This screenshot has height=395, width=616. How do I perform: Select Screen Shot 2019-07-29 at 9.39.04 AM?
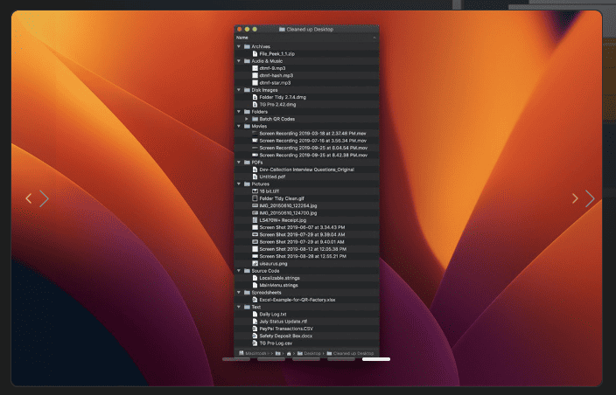(302, 234)
